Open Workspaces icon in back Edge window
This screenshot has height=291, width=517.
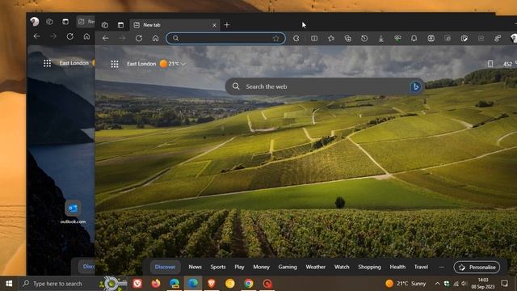(49, 22)
